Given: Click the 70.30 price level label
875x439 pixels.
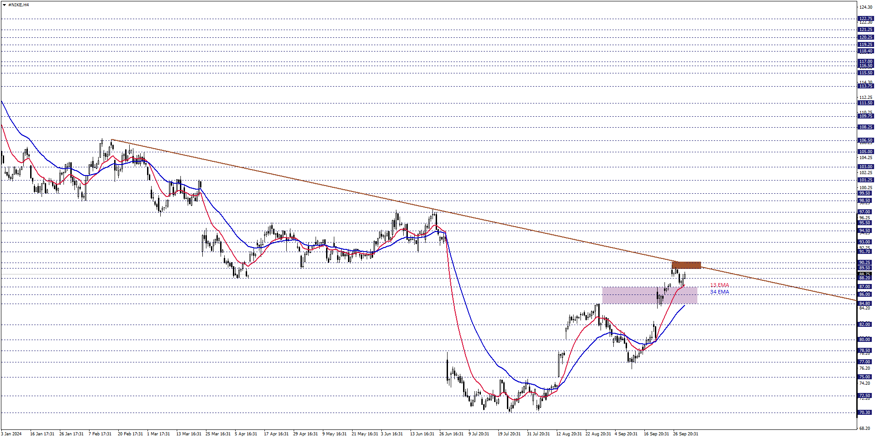Looking at the screenshot, I should [x=865, y=413].
